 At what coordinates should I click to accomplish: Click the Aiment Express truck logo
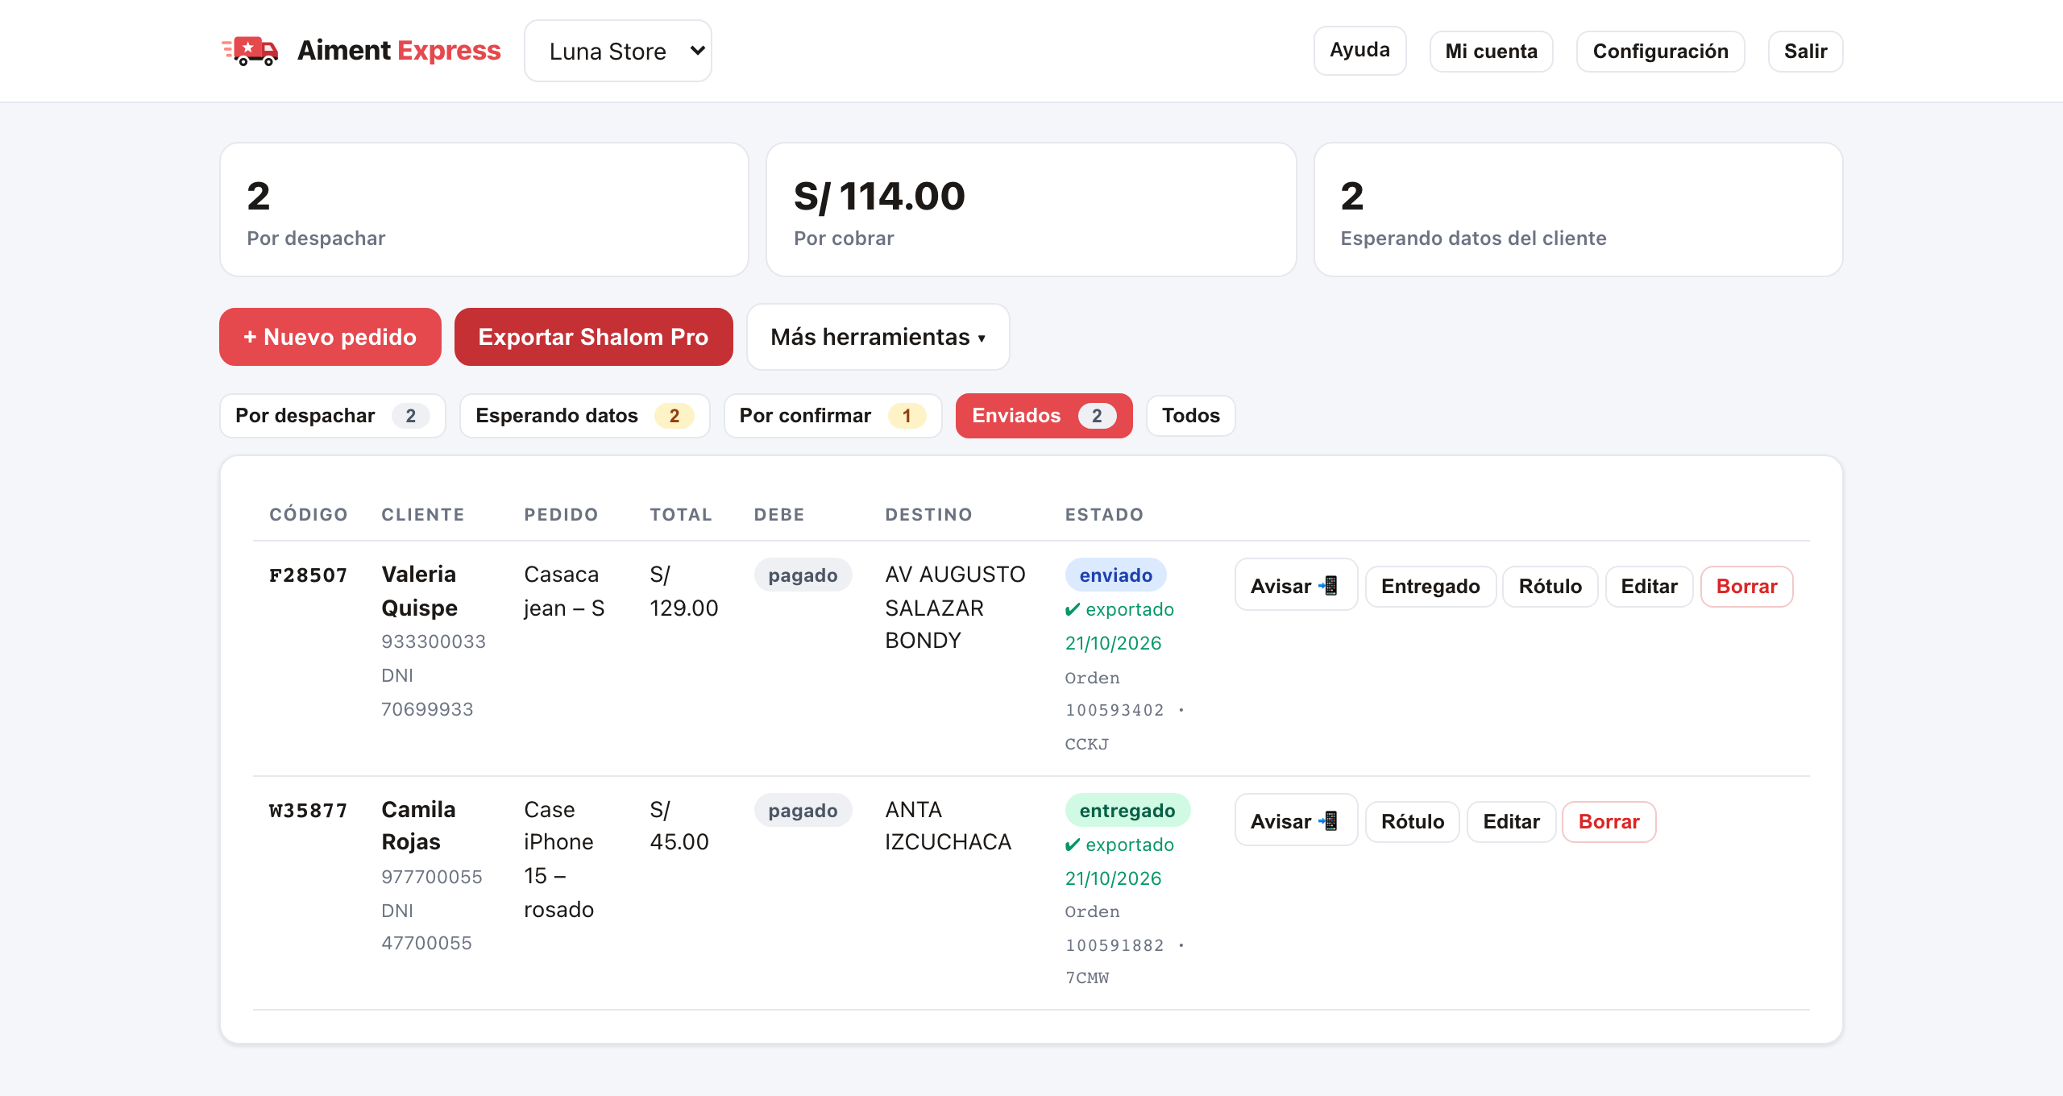[250, 51]
